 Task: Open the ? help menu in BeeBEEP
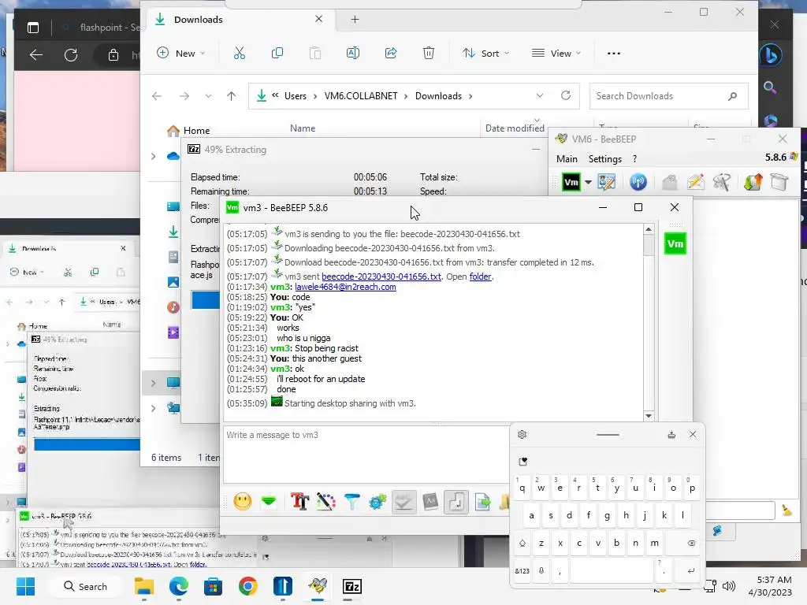click(x=634, y=159)
